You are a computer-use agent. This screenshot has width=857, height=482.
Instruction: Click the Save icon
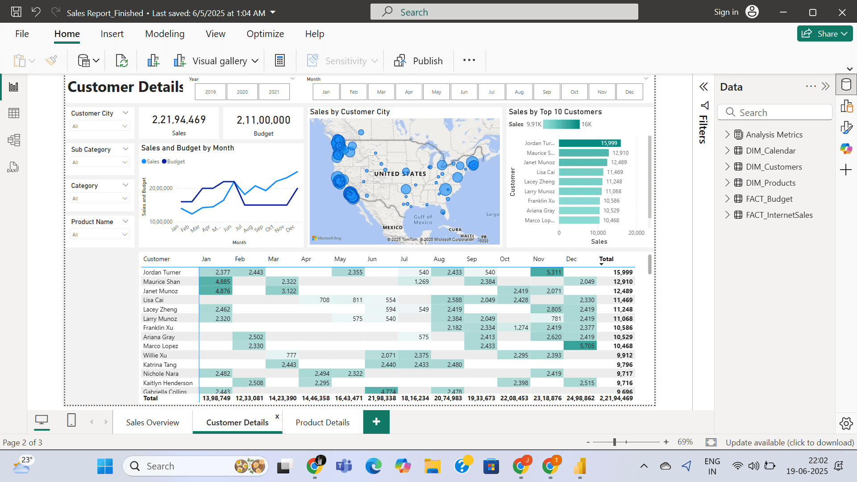16,12
